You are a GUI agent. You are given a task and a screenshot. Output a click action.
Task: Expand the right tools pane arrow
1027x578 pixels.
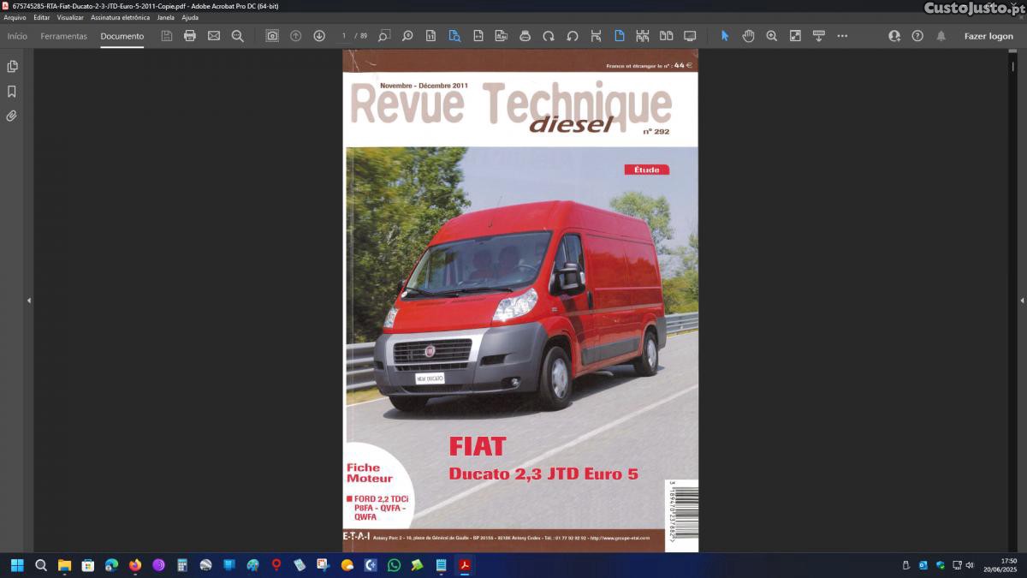point(1022,301)
